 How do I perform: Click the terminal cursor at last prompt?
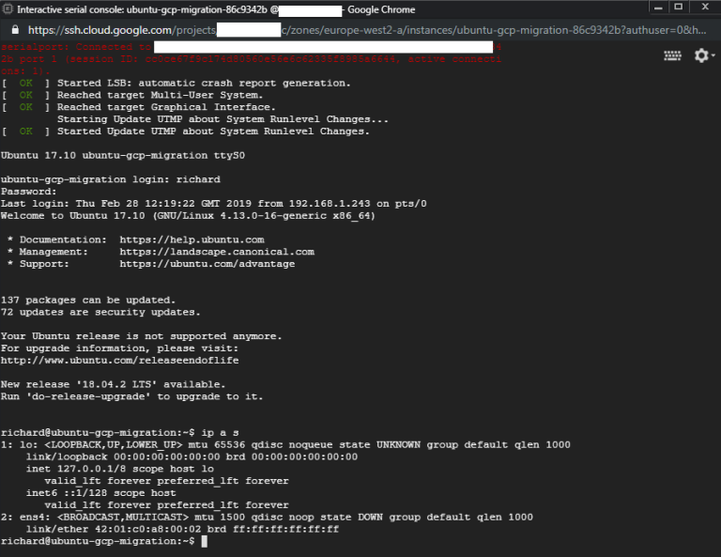(204, 541)
